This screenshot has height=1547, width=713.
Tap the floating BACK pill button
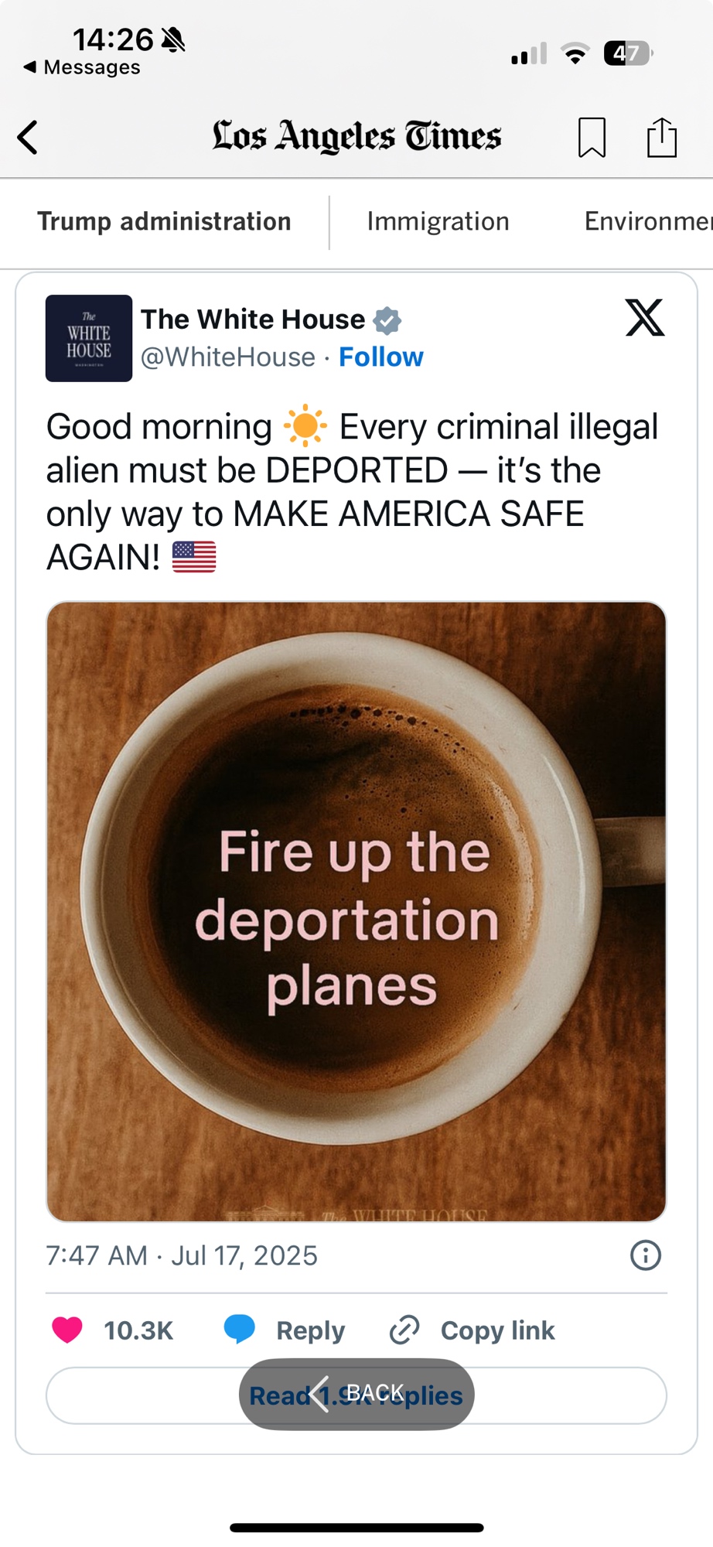point(356,1394)
